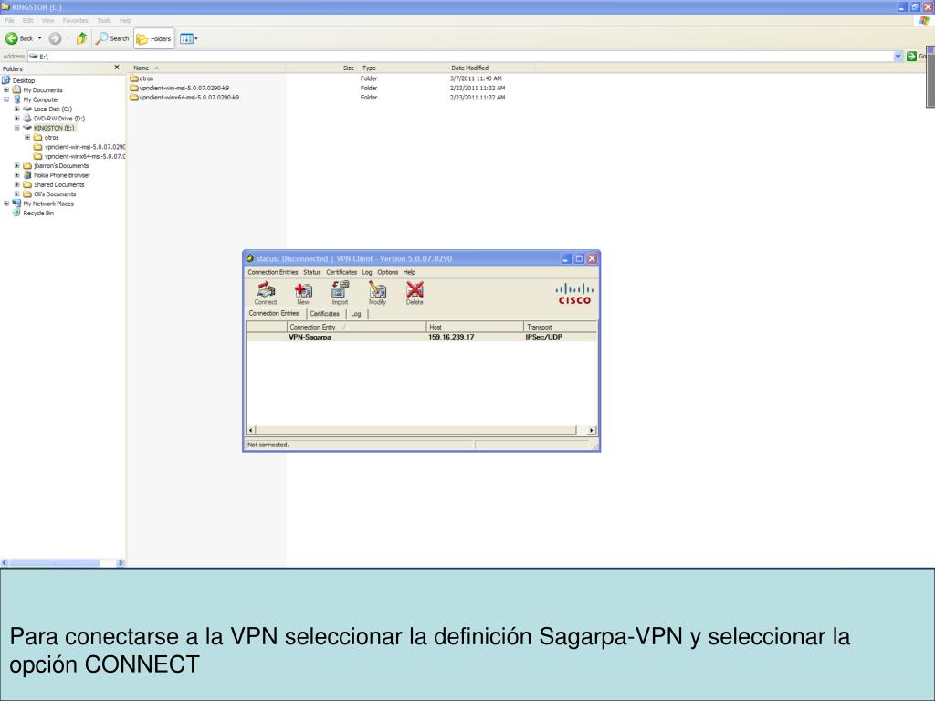Open the Status menu in VPN Client

click(x=312, y=272)
